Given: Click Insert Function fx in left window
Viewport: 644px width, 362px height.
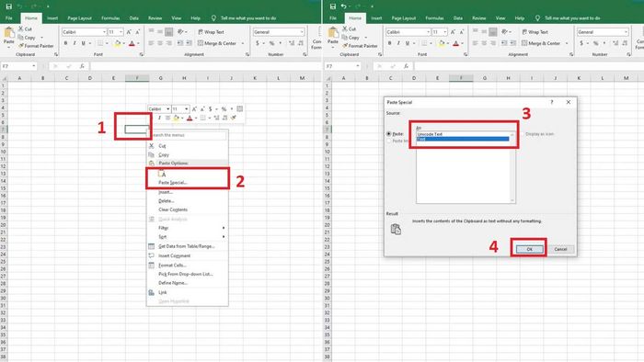Looking at the screenshot, I should (x=82, y=66).
